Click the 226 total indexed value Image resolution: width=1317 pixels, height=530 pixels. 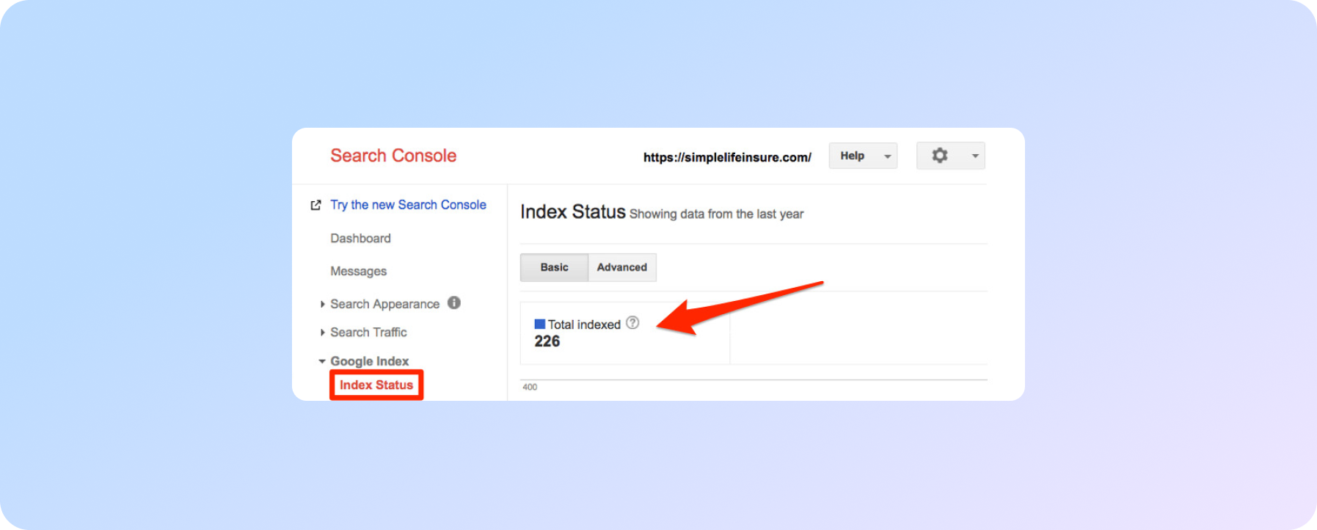point(547,341)
